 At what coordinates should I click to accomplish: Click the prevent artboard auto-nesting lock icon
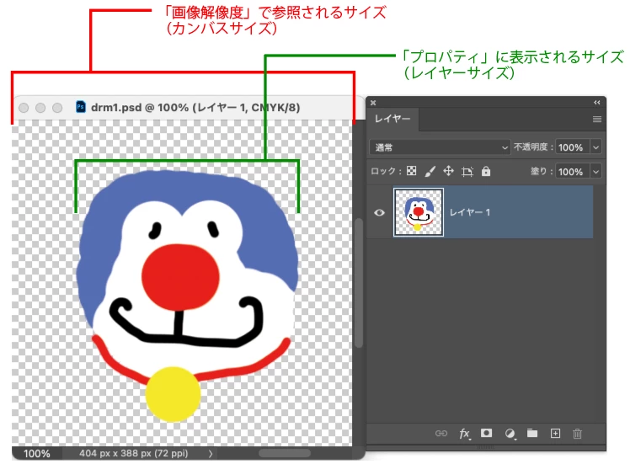point(467,172)
